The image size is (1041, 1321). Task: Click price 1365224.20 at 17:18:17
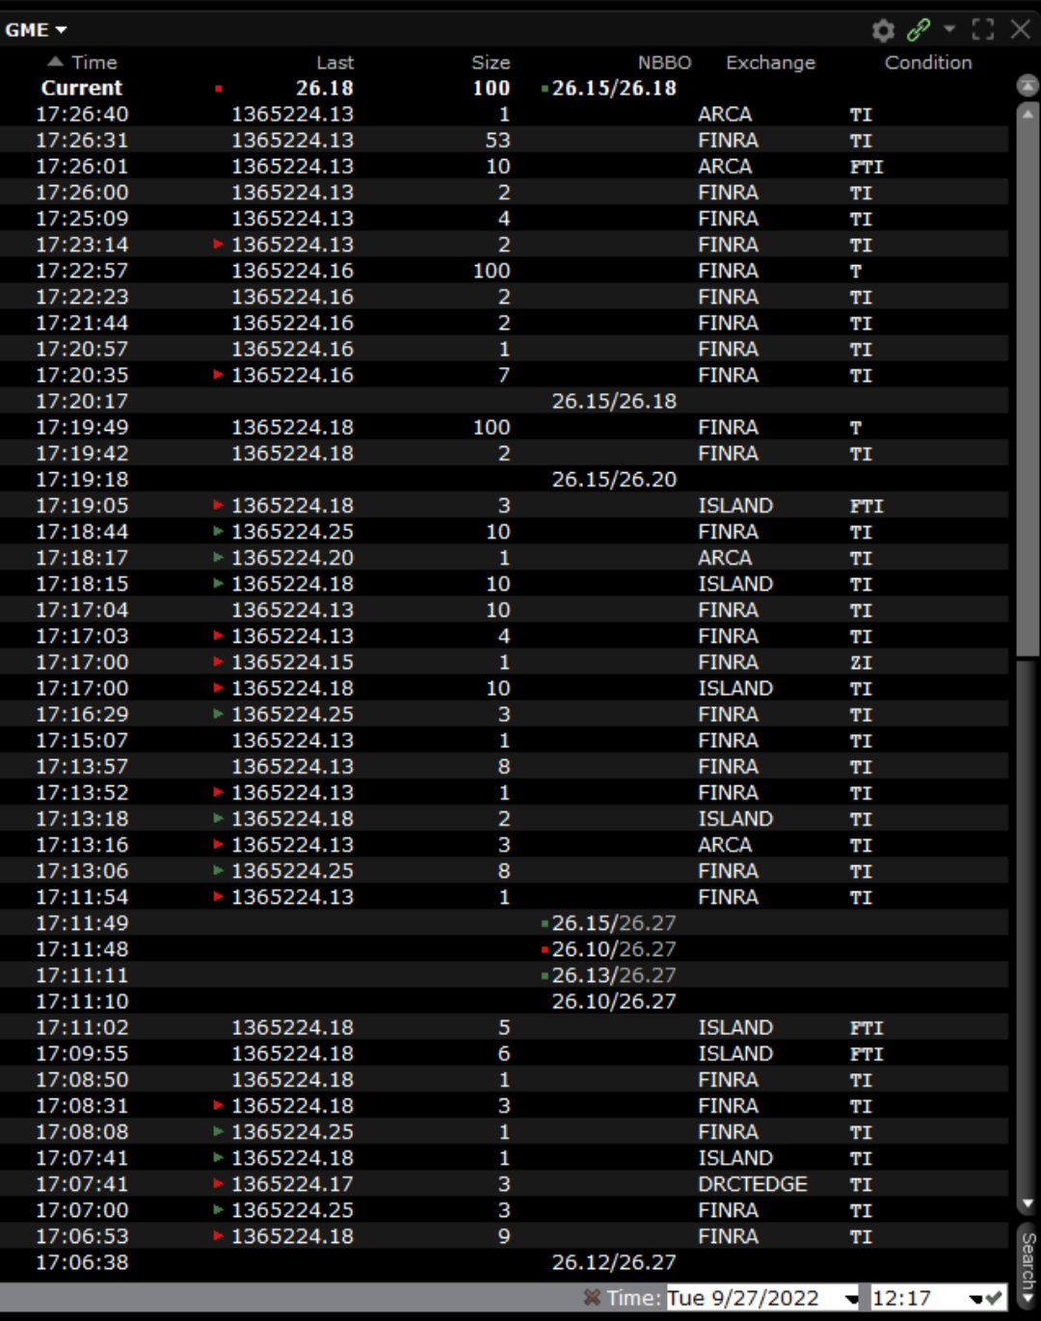pyautogui.click(x=292, y=557)
